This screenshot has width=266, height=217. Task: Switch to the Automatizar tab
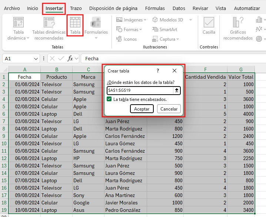point(247,8)
